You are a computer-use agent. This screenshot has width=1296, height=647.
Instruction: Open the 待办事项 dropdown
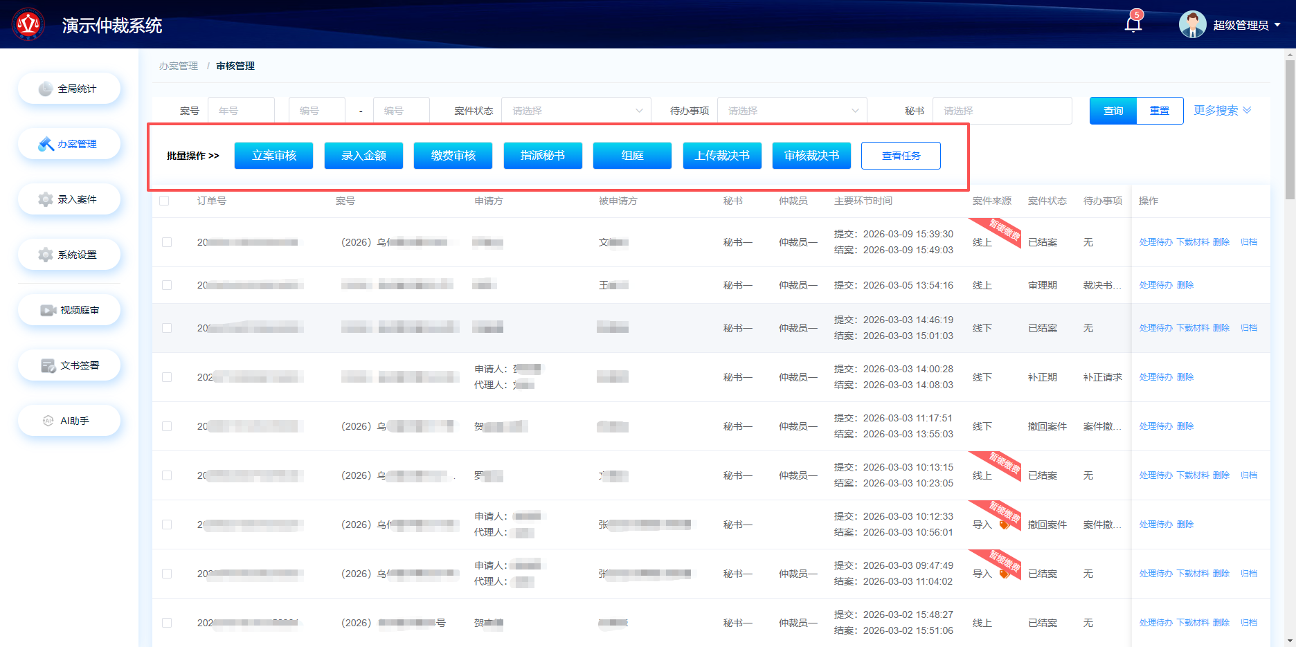[x=791, y=111]
